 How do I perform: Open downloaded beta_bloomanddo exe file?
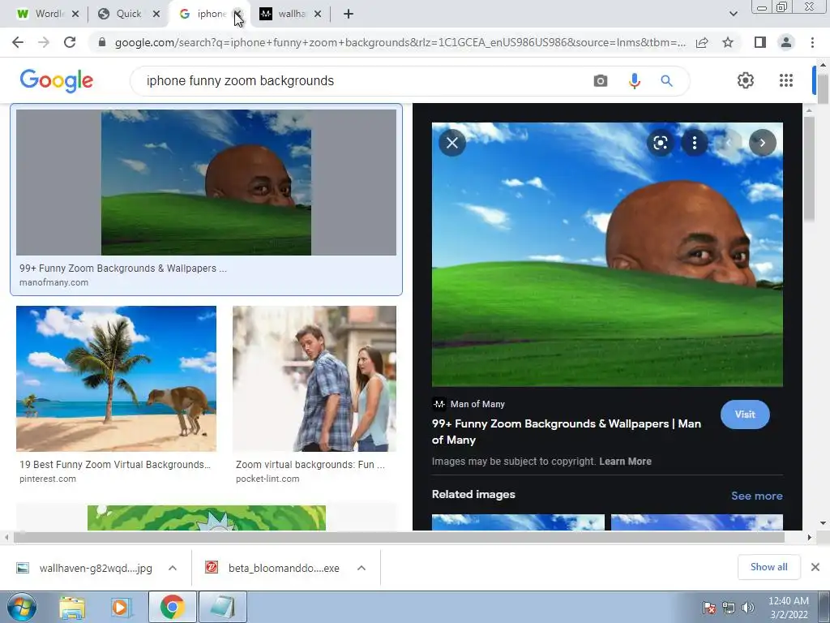(273, 568)
